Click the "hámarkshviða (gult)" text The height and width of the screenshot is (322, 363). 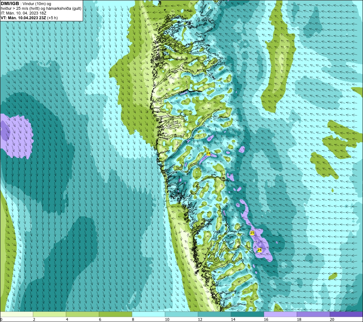tap(64, 9)
